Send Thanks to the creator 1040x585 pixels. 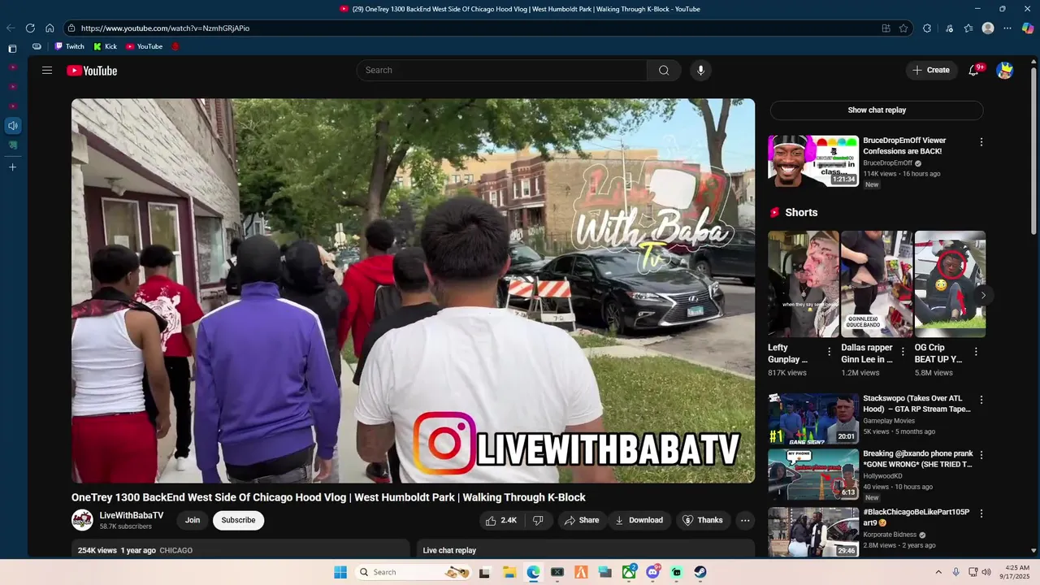pos(702,521)
